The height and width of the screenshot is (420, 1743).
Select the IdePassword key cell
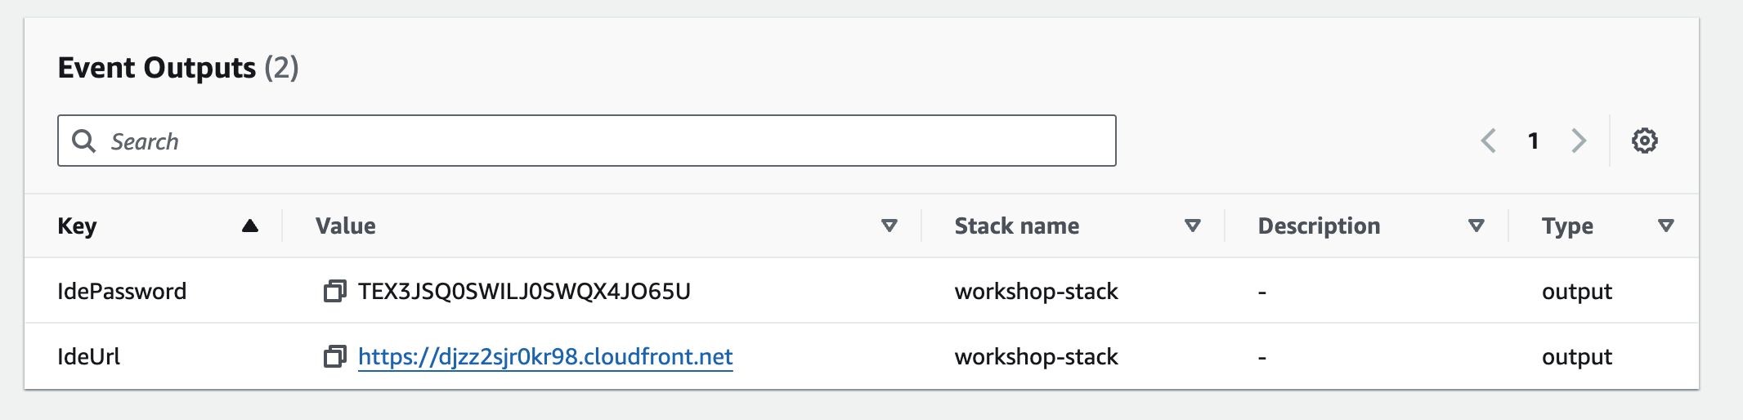[x=122, y=291]
